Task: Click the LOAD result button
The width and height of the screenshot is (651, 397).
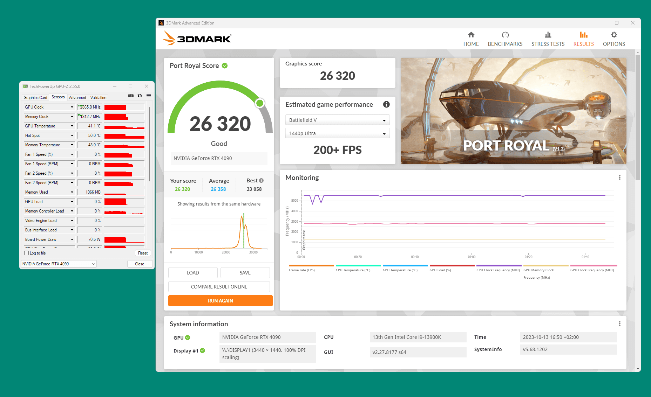Action: pyautogui.click(x=193, y=273)
